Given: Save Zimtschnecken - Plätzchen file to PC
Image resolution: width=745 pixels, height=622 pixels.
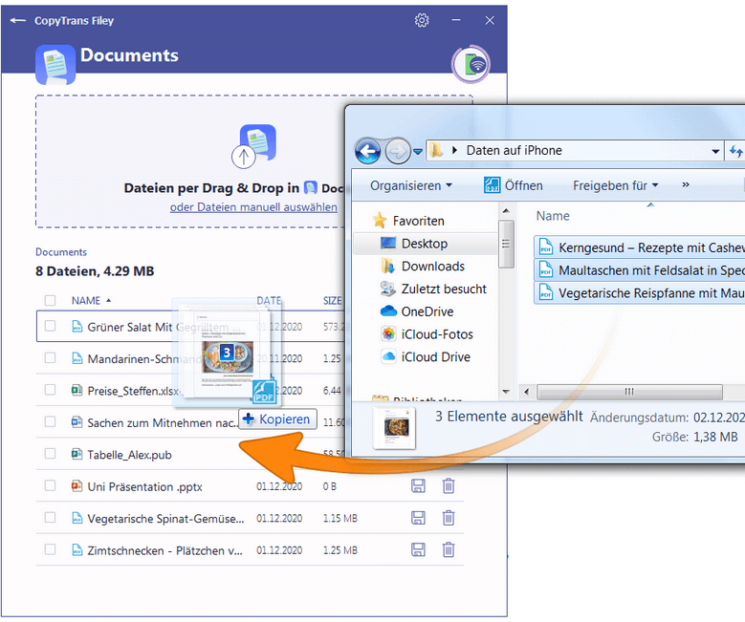Looking at the screenshot, I should point(418,549).
